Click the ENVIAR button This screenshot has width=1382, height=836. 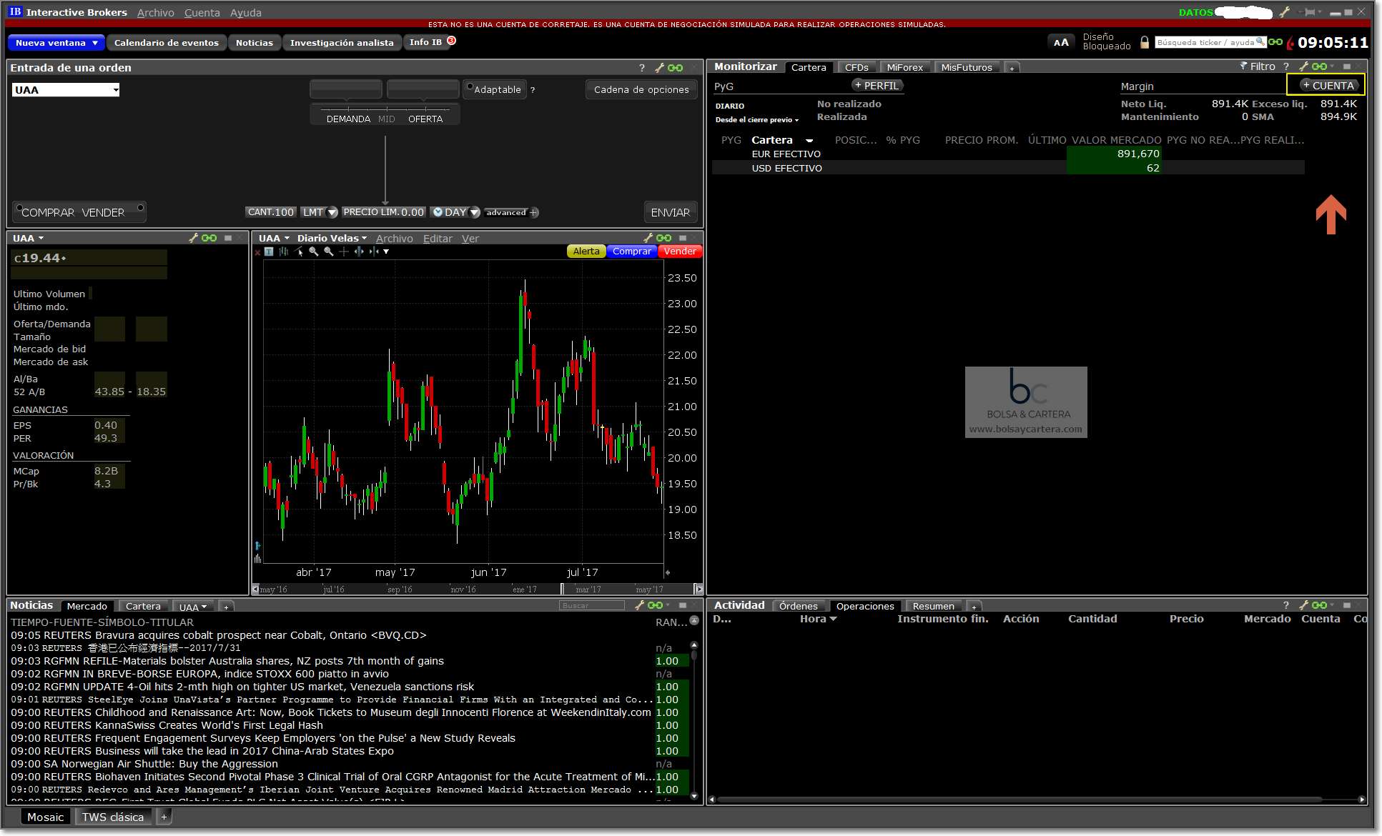670,212
